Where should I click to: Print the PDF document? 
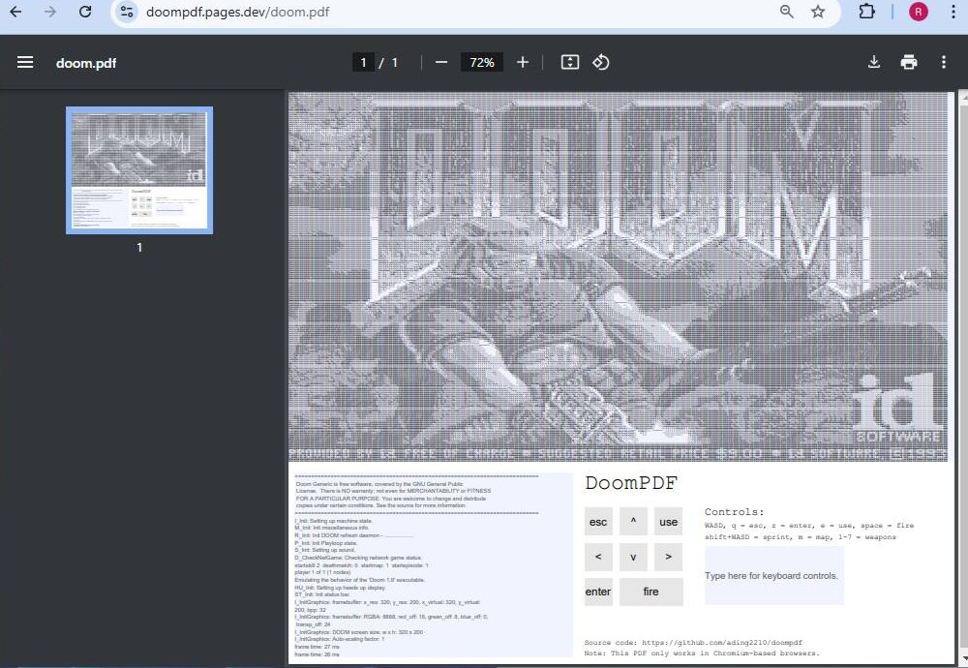coord(909,62)
